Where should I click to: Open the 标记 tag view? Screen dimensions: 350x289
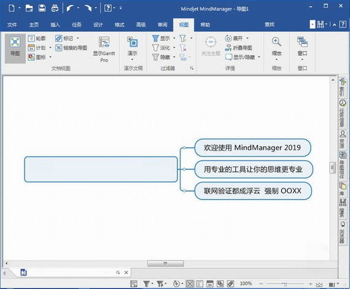(64, 39)
